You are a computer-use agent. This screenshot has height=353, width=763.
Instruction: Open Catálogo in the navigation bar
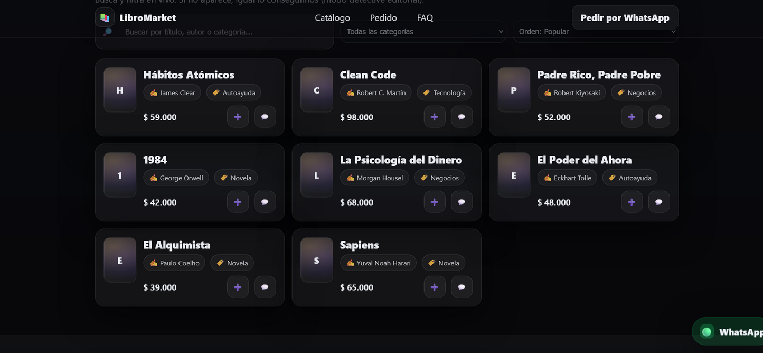pyautogui.click(x=332, y=18)
